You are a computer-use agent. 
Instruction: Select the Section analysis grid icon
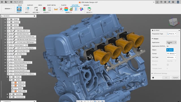[x=76, y=9]
